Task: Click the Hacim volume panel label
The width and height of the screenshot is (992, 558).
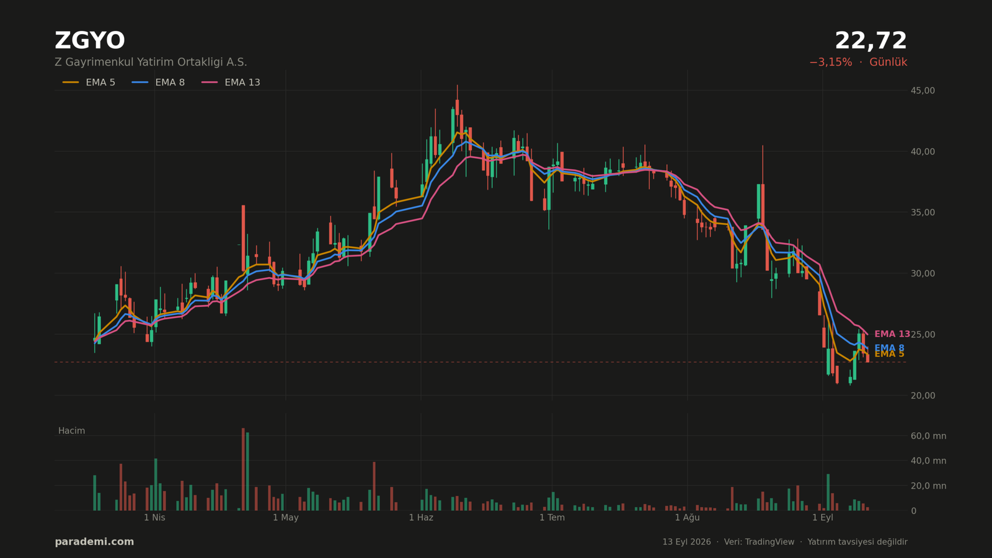Action: (72, 431)
